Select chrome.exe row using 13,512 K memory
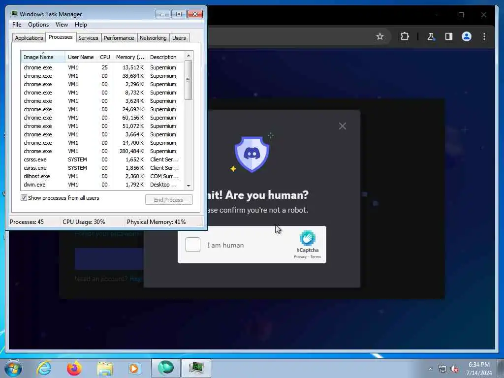 103,67
